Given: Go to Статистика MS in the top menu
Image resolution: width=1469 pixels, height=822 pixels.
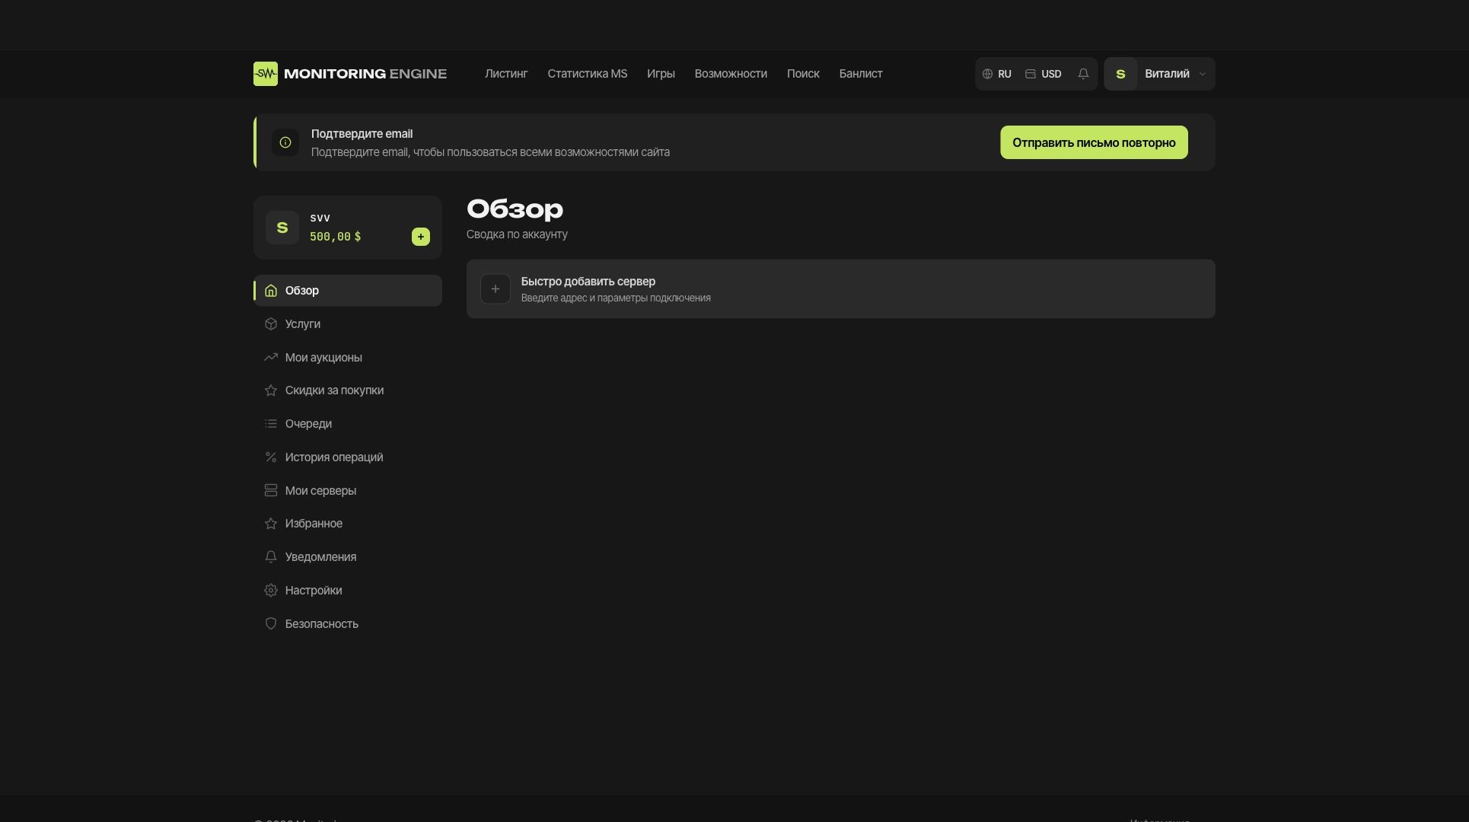Looking at the screenshot, I should [x=588, y=74].
